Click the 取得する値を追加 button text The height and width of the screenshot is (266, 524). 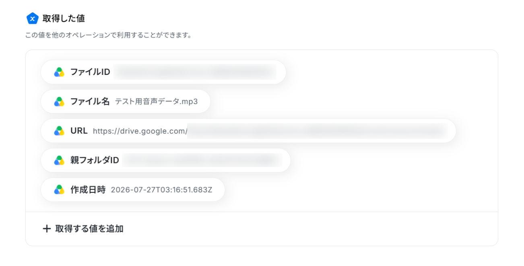89,229
